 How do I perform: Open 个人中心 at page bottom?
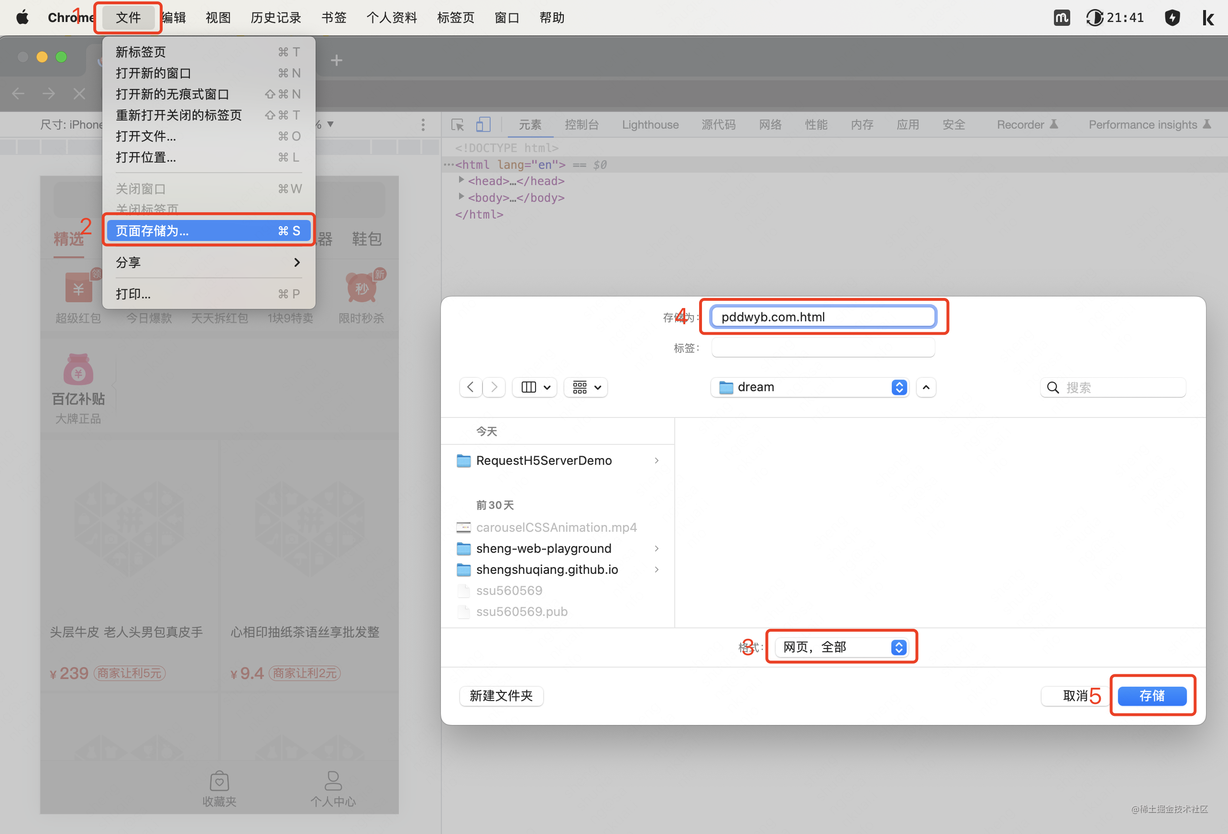tap(333, 789)
